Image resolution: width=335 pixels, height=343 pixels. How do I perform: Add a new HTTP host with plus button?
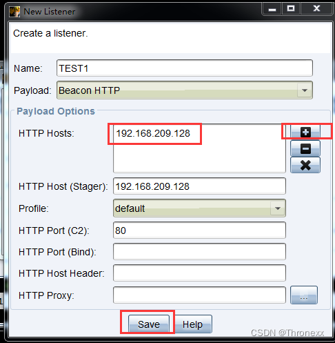(305, 132)
